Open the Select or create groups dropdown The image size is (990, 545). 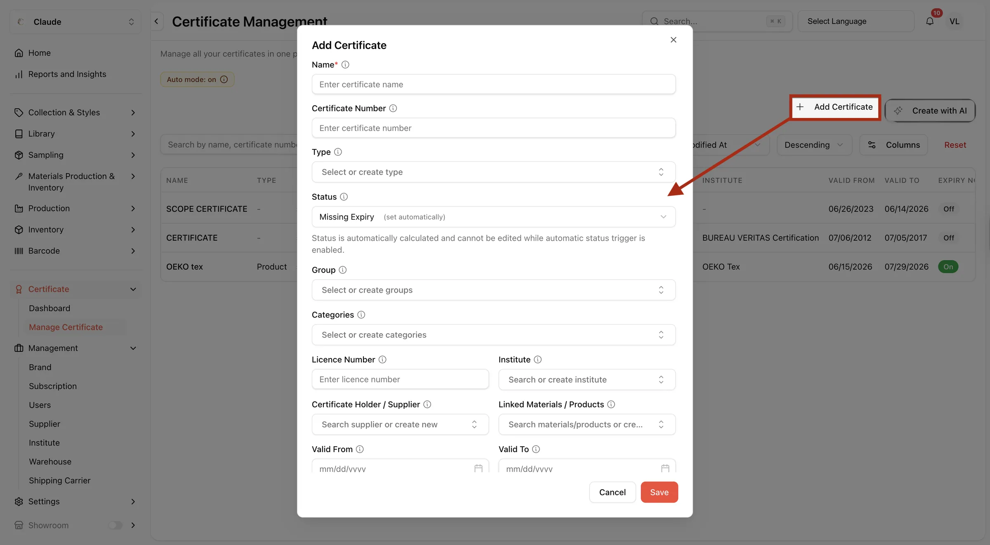click(x=493, y=290)
